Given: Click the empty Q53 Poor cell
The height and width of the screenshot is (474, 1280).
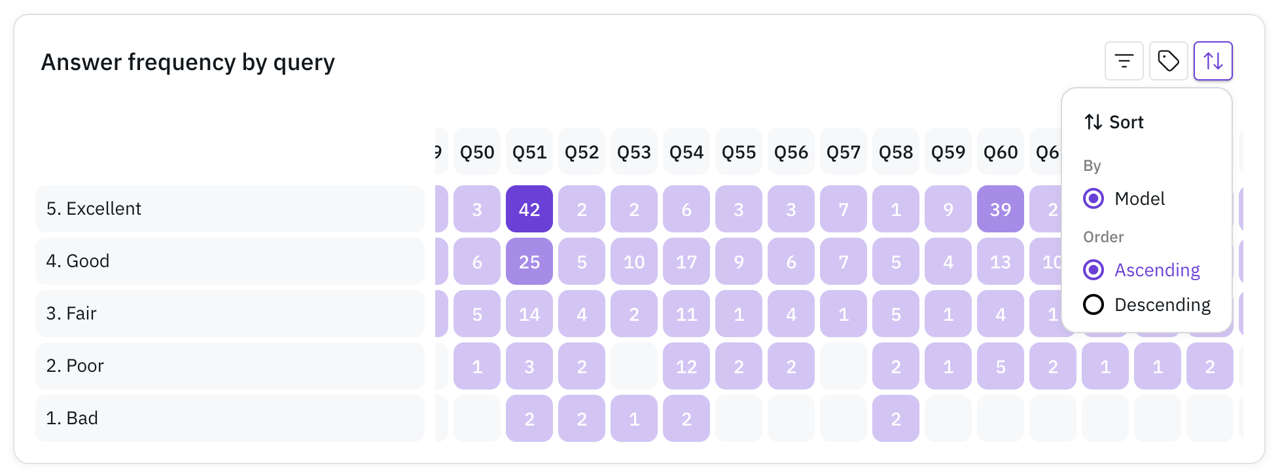Looking at the screenshot, I should coord(634,366).
